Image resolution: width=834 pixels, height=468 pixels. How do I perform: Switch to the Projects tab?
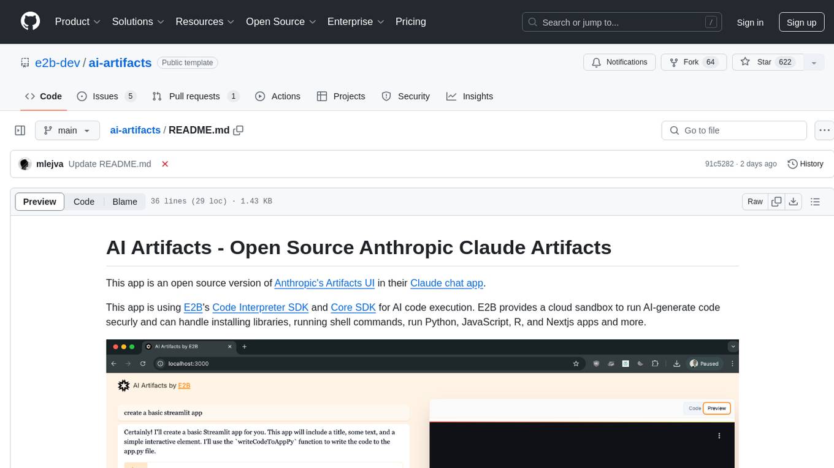(341, 96)
